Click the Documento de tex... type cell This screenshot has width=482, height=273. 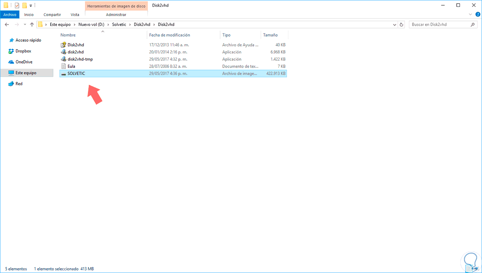coord(241,66)
